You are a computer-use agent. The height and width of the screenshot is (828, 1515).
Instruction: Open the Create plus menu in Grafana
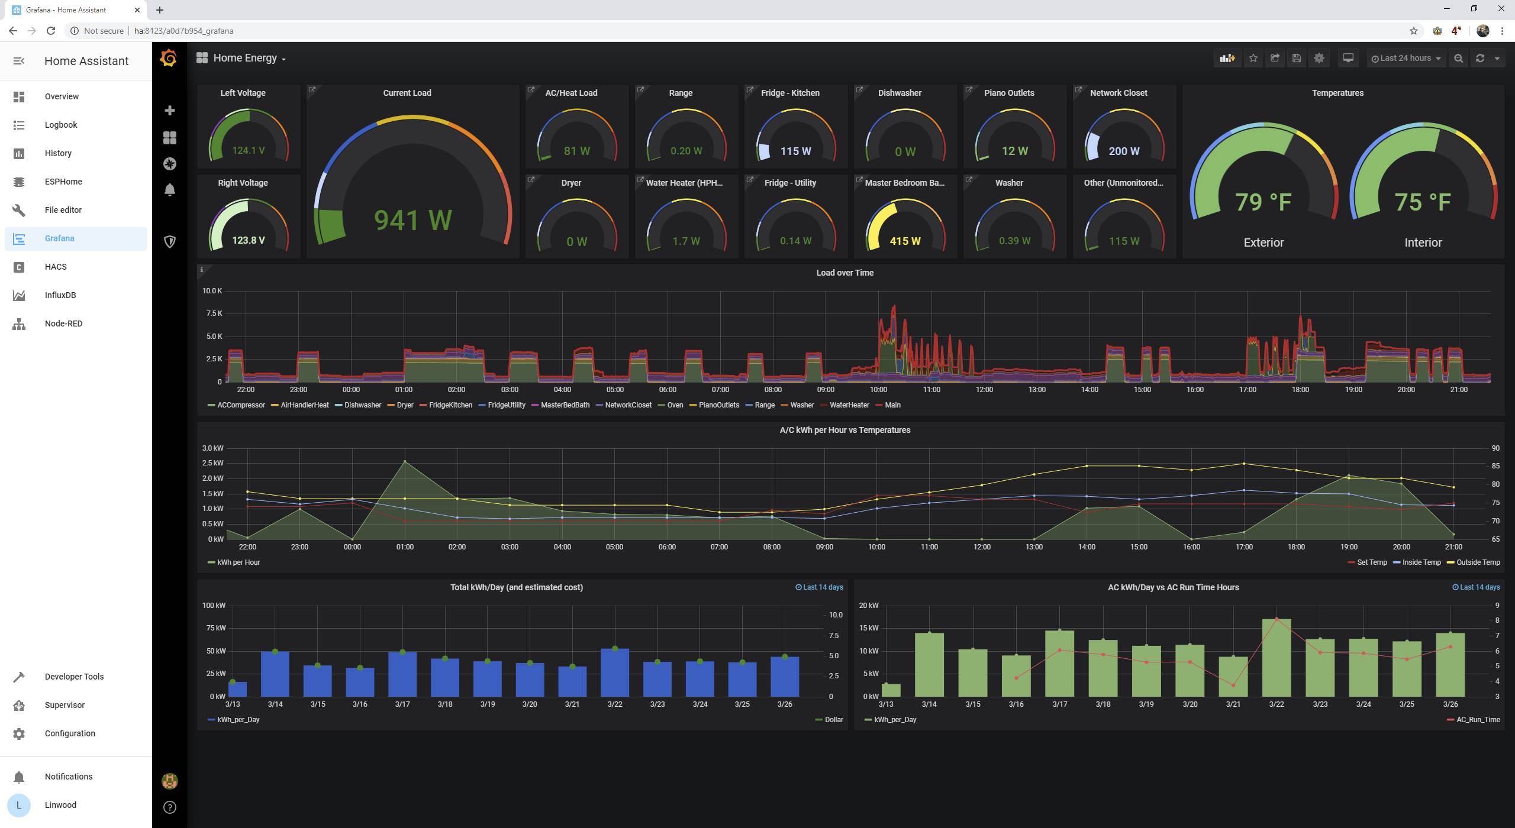tap(170, 111)
